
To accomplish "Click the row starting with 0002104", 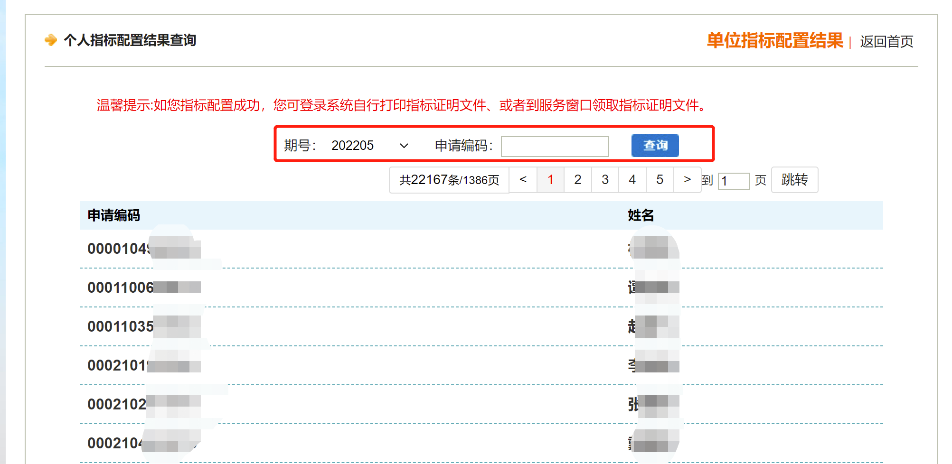I will pyautogui.click(x=481, y=443).
